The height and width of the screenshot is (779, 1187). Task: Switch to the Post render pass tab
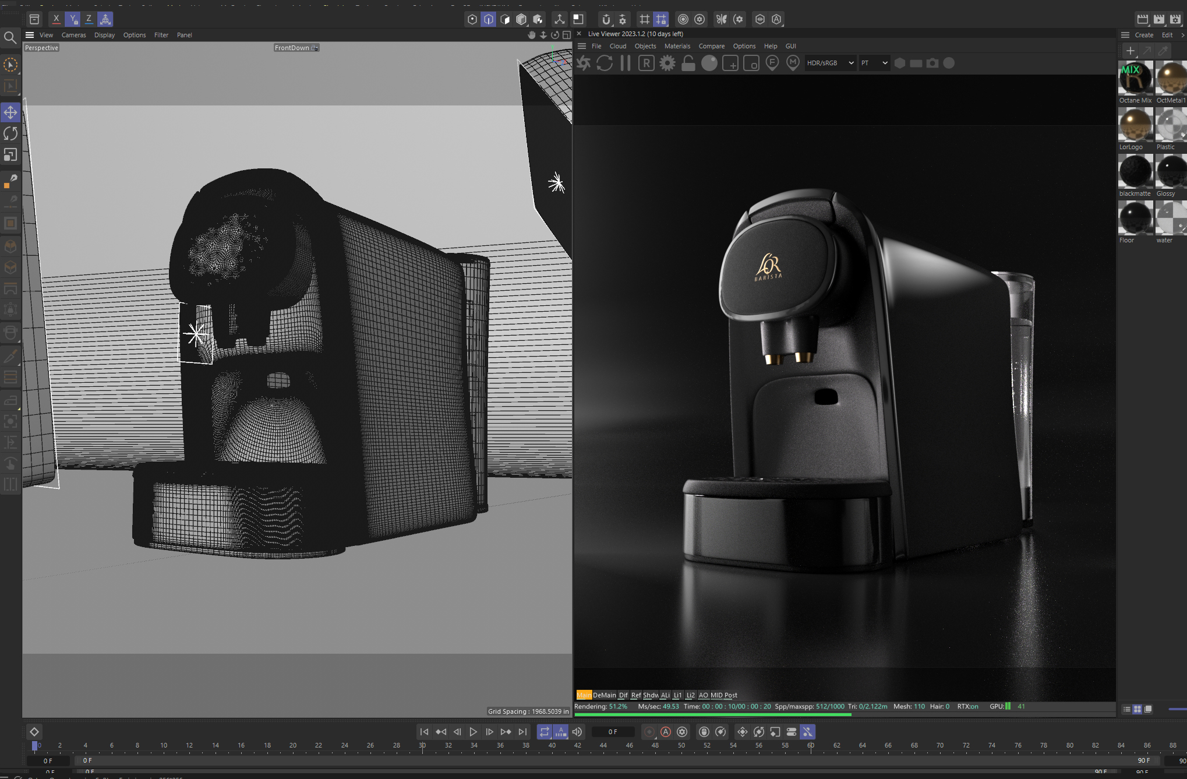point(731,695)
